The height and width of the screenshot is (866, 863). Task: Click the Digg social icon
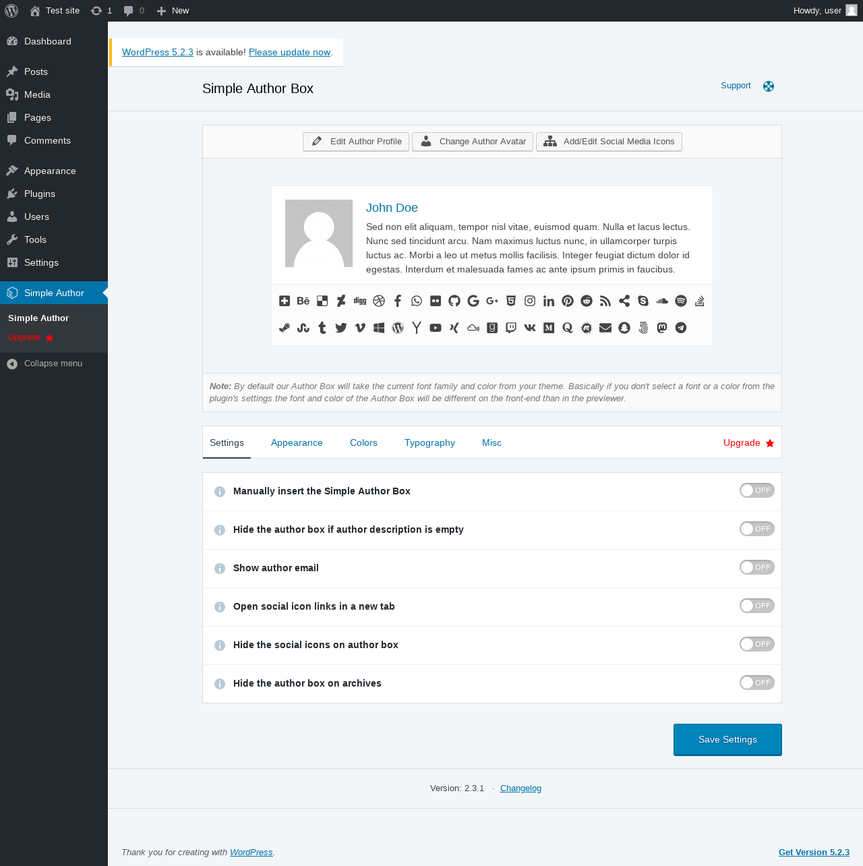360,301
